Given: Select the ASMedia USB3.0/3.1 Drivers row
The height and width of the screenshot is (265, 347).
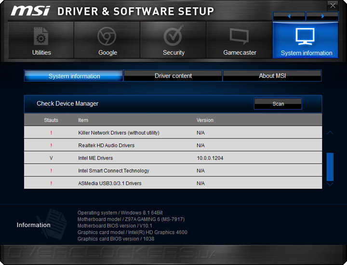Looking at the screenshot, I should 173,183.
